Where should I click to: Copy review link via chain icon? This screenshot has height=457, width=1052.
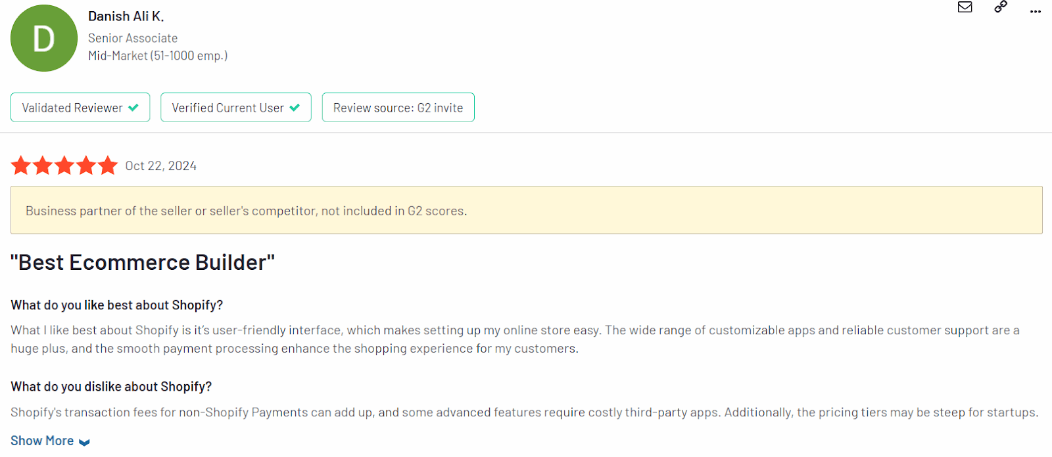point(1000,7)
